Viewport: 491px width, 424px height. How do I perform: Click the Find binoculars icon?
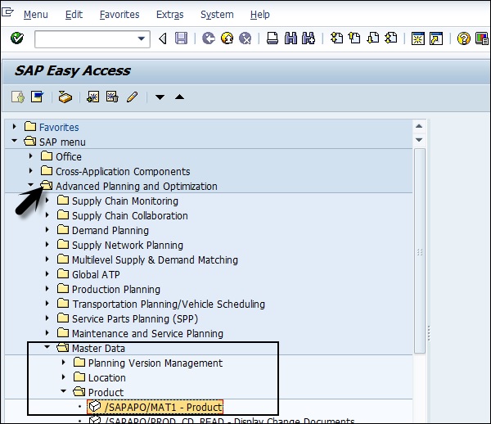click(x=290, y=38)
